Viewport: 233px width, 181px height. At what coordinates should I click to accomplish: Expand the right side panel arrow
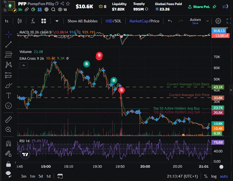(x=231, y=90)
